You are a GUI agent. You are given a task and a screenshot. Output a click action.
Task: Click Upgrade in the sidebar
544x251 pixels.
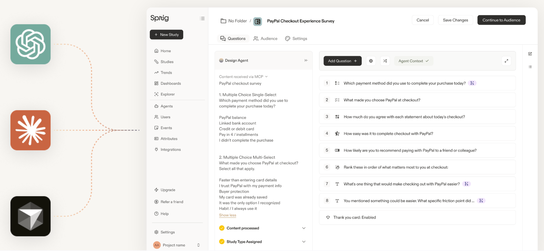(165, 190)
